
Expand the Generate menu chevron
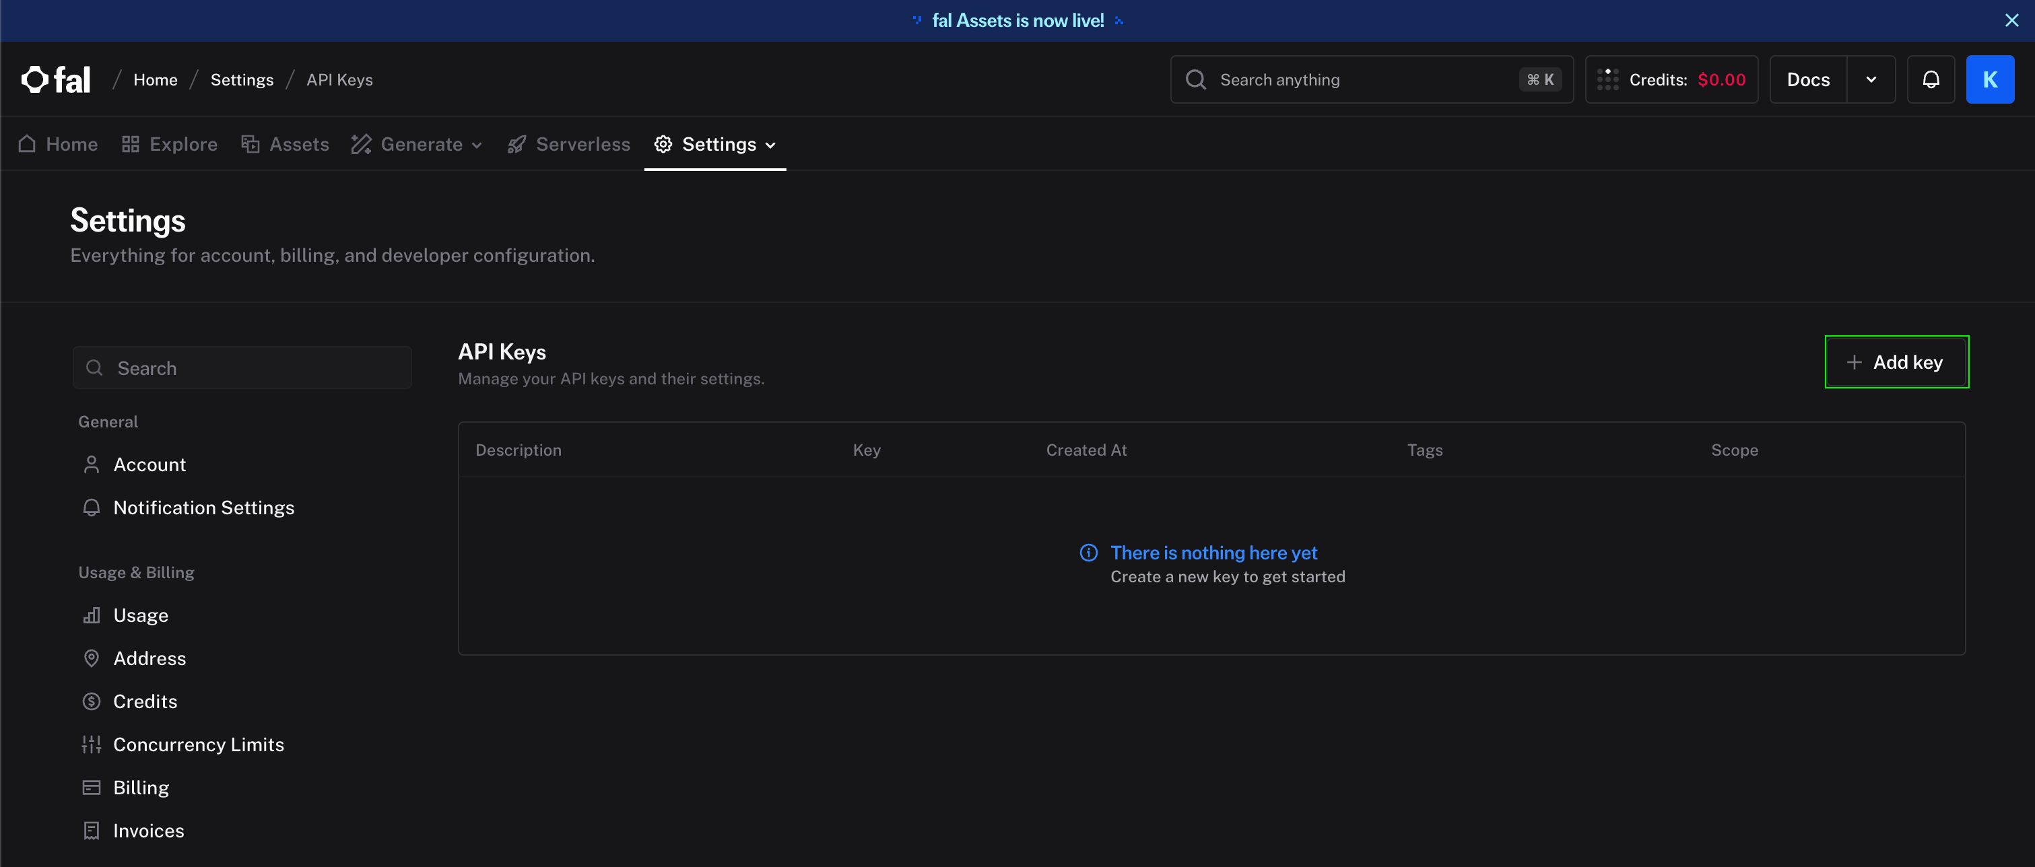[x=477, y=145]
